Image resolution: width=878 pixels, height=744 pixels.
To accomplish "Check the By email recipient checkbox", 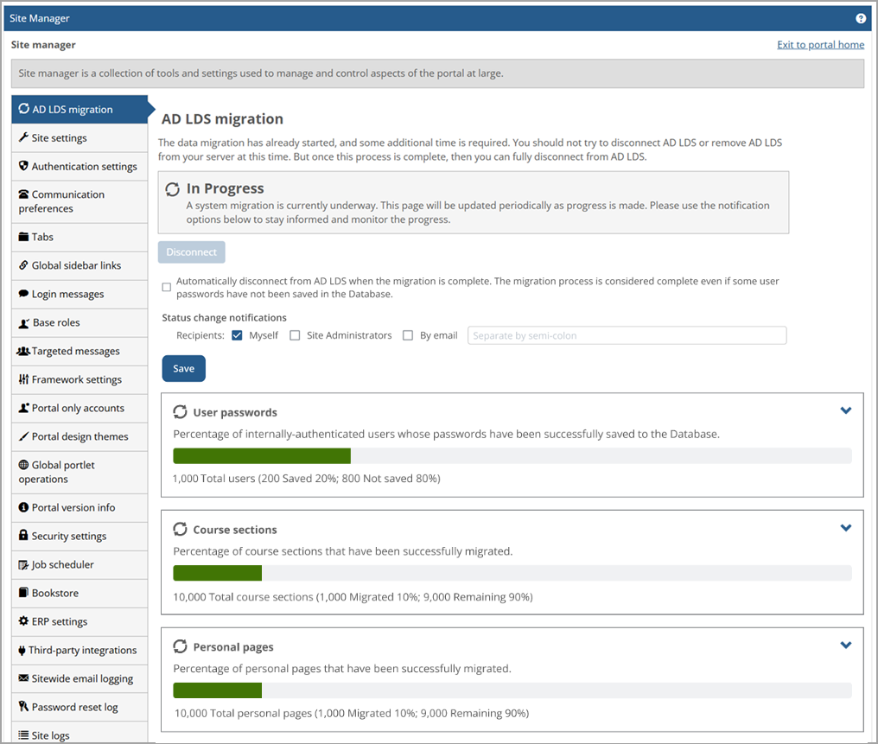I will (x=408, y=335).
